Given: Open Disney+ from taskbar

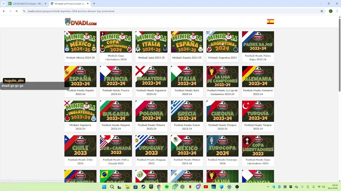Looking at the screenshot, I should click(x=214, y=187).
